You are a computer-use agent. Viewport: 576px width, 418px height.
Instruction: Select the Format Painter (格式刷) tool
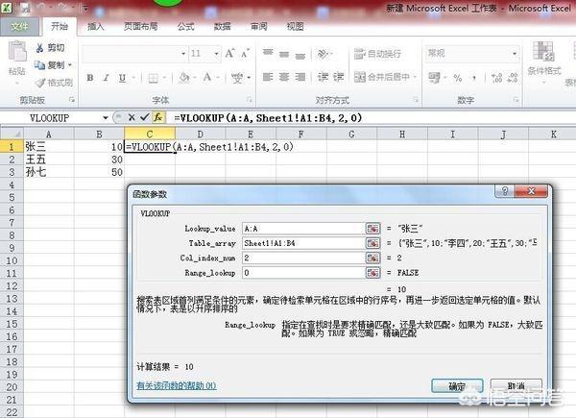pyautogui.click(x=55, y=83)
